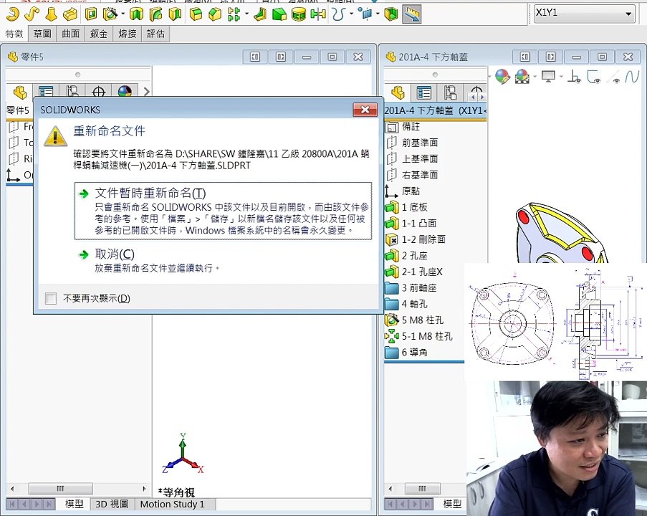
Task: Toggle view origins eye icon
Action: click(x=574, y=77)
